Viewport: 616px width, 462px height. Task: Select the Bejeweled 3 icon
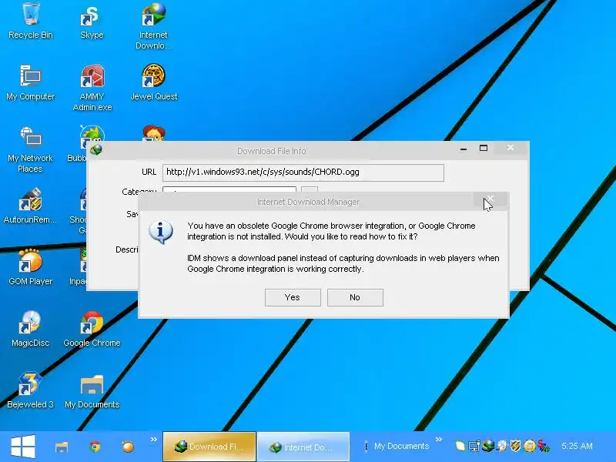coord(30,390)
